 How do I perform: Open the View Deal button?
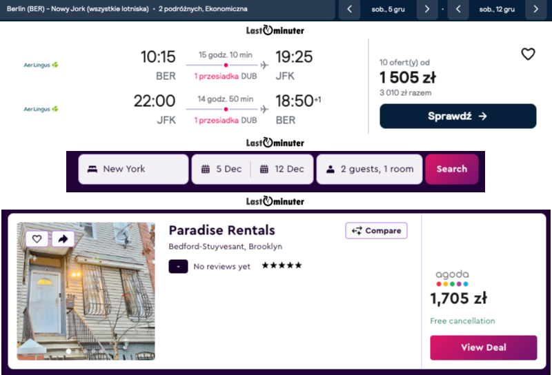pyautogui.click(x=484, y=347)
